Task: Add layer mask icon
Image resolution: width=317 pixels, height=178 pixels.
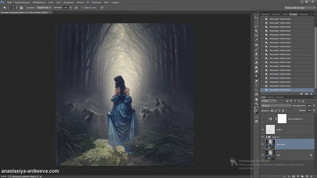Action: (x=294, y=177)
